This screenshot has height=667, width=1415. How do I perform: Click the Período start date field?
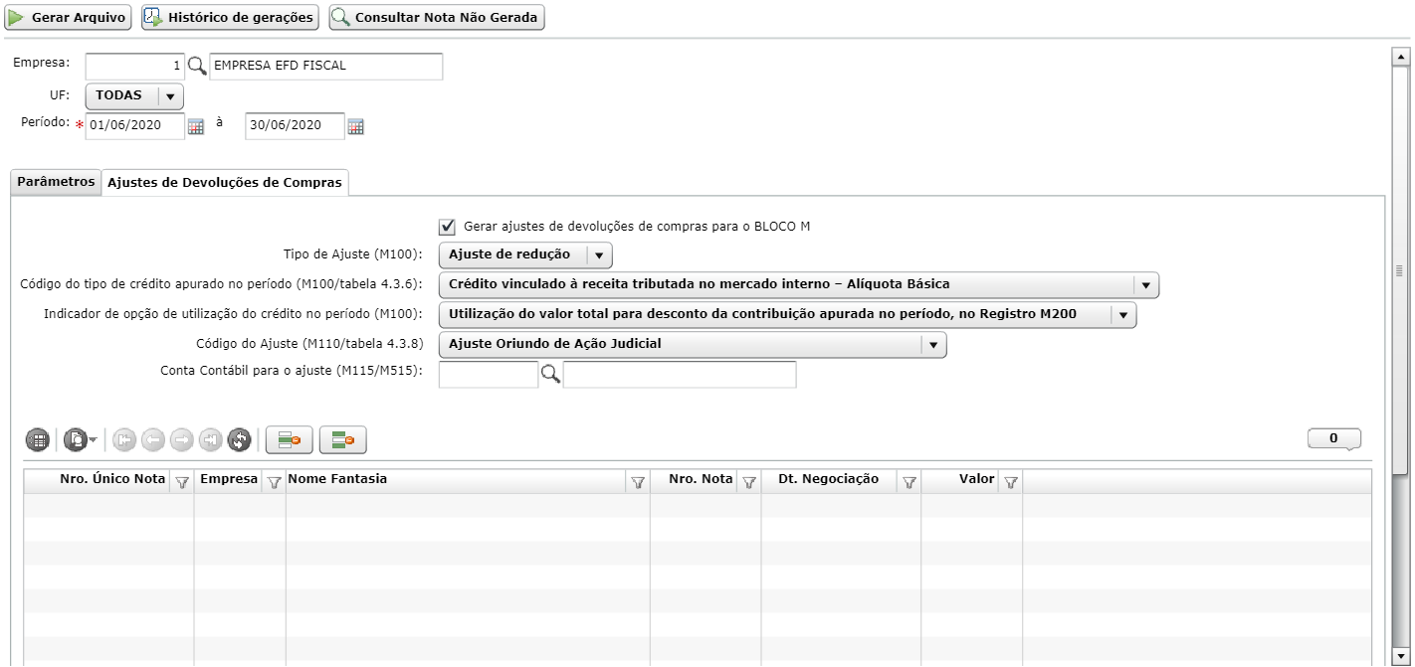coord(135,126)
